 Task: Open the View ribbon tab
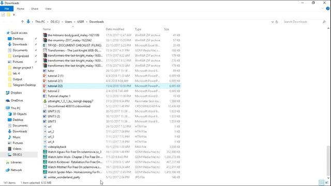[x=48, y=9]
